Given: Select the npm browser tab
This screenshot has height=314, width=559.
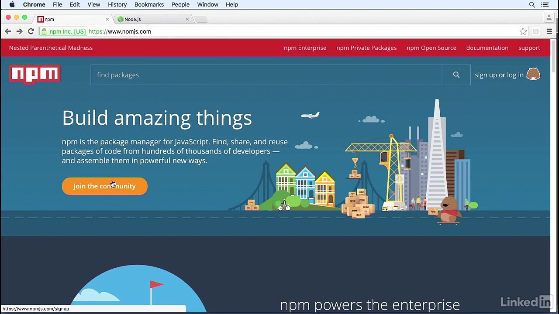Looking at the screenshot, I should point(73,19).
